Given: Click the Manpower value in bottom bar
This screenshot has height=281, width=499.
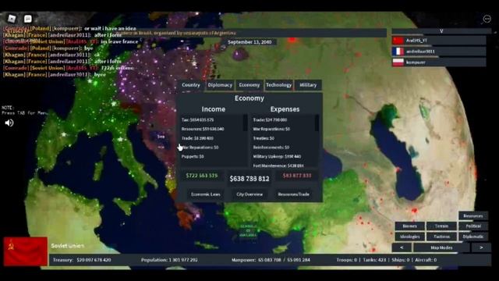Looking at the screenshot, I should tap(284, 260).
